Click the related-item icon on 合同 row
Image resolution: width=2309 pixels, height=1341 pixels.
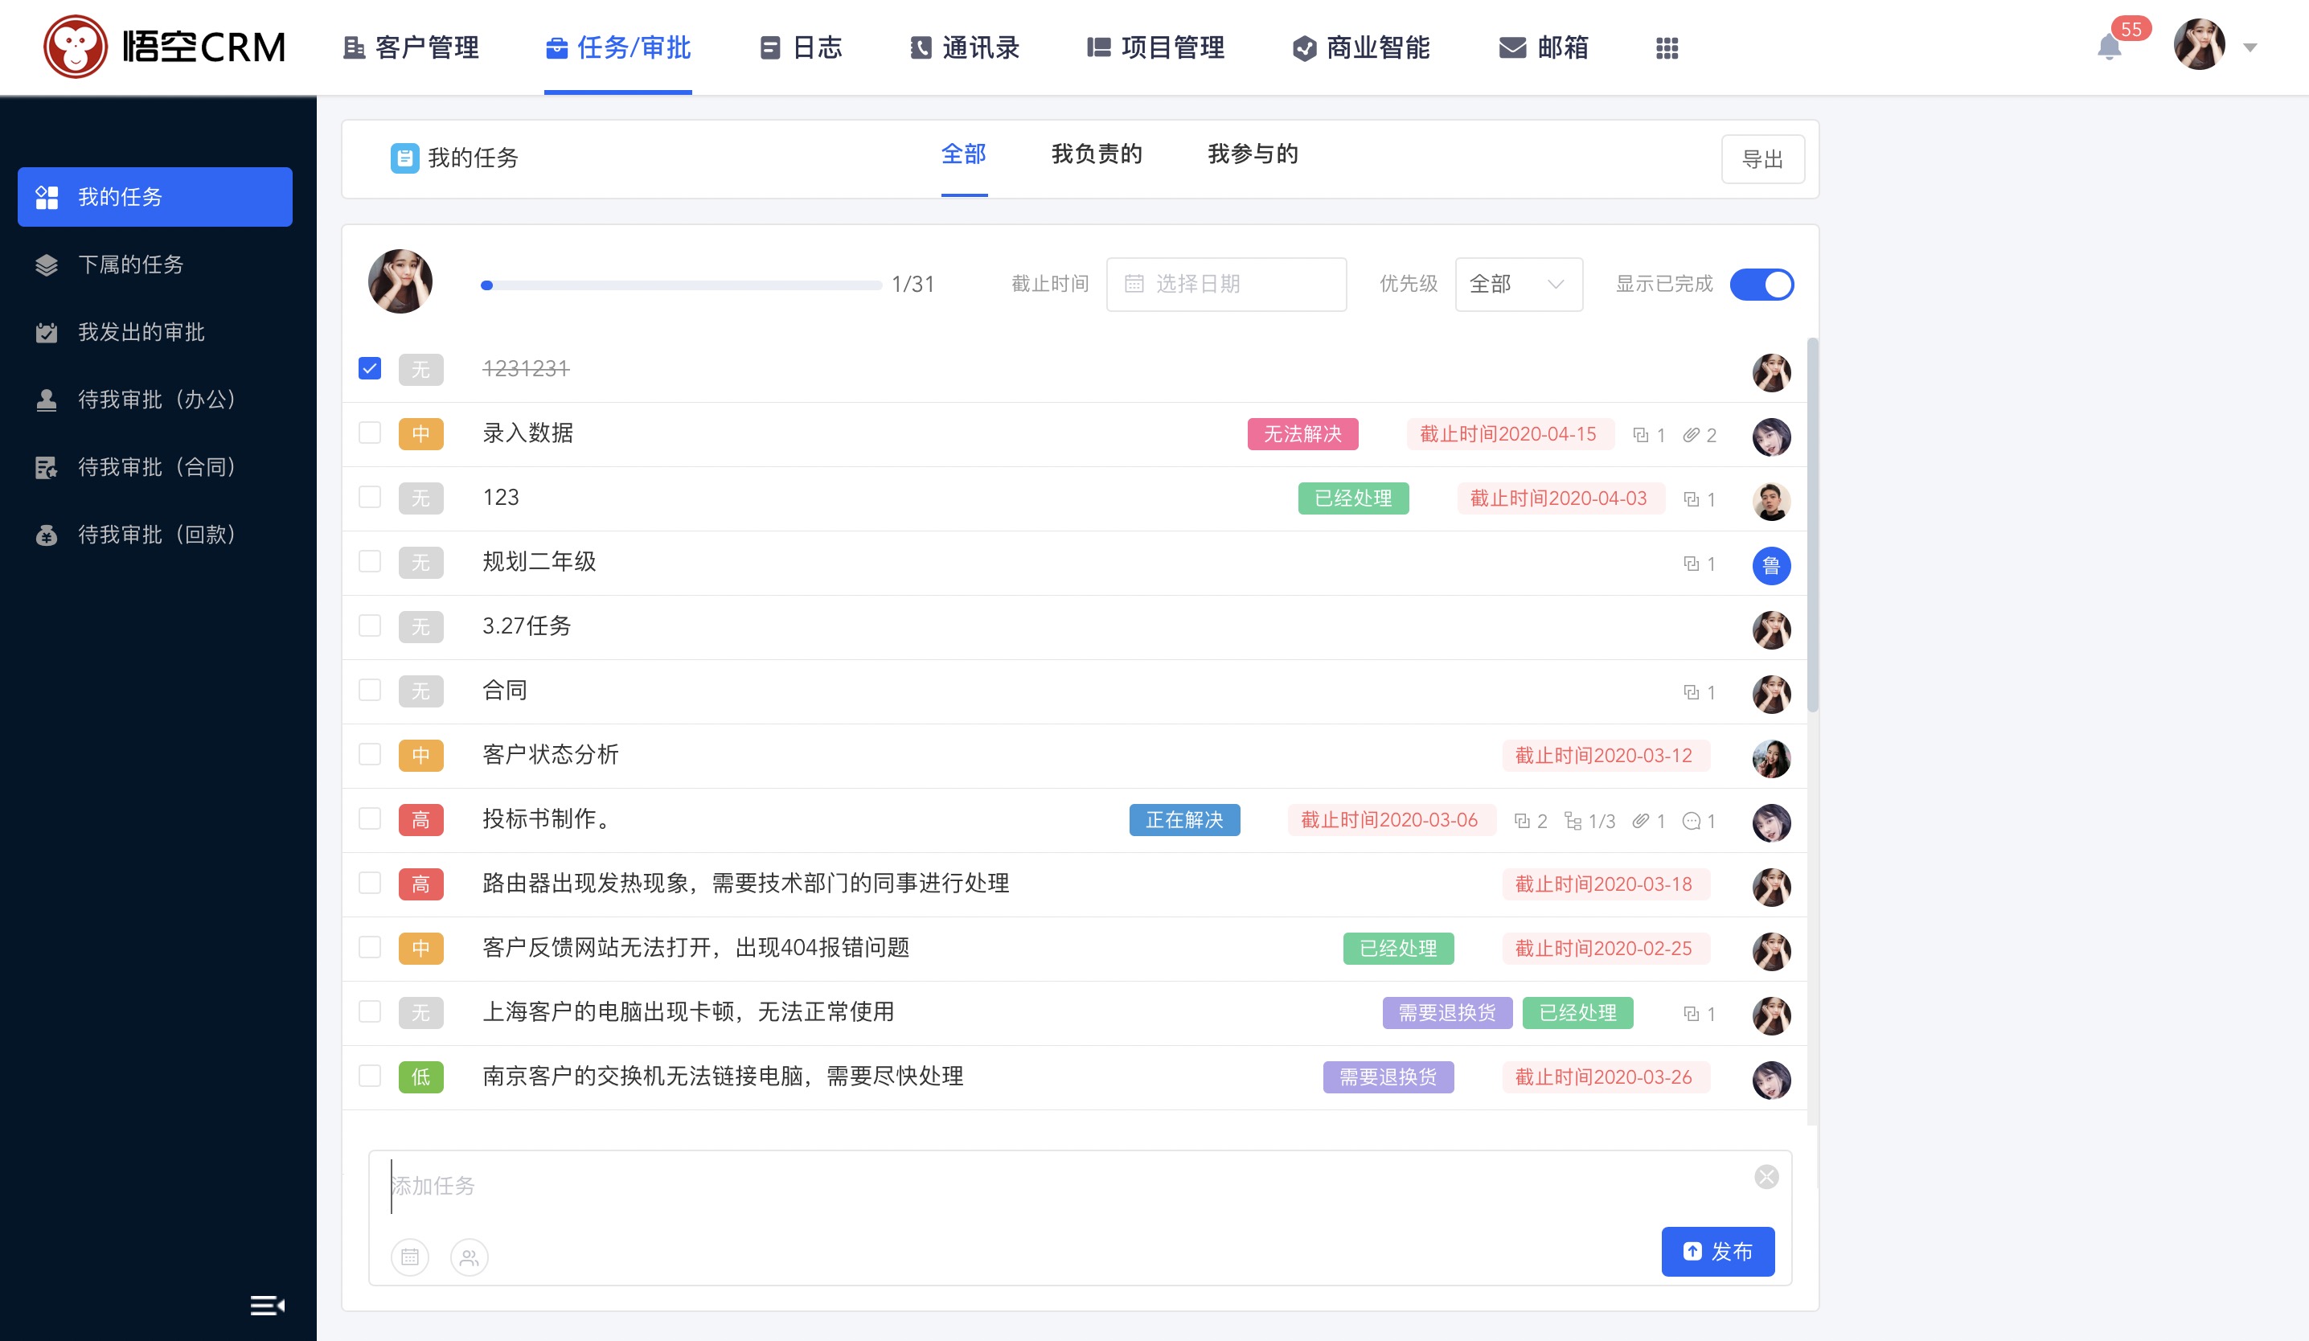[1692, 691]
